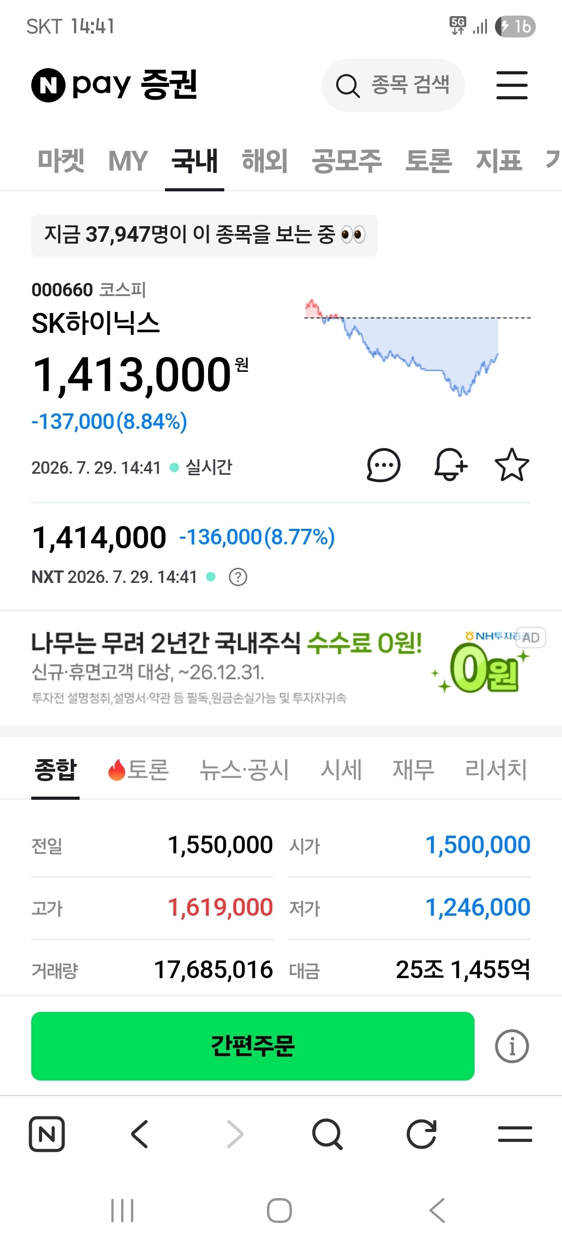Tap the stock discussion chat bubble icon
The height and width of the screenshot is (1248, 562).
tap(384, 465)
